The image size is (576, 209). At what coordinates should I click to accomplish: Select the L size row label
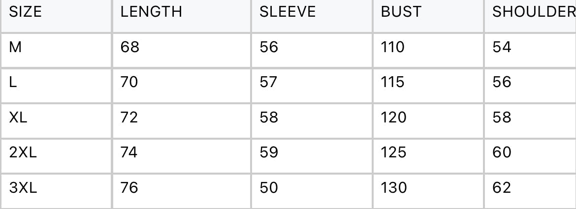click(13, 82)
